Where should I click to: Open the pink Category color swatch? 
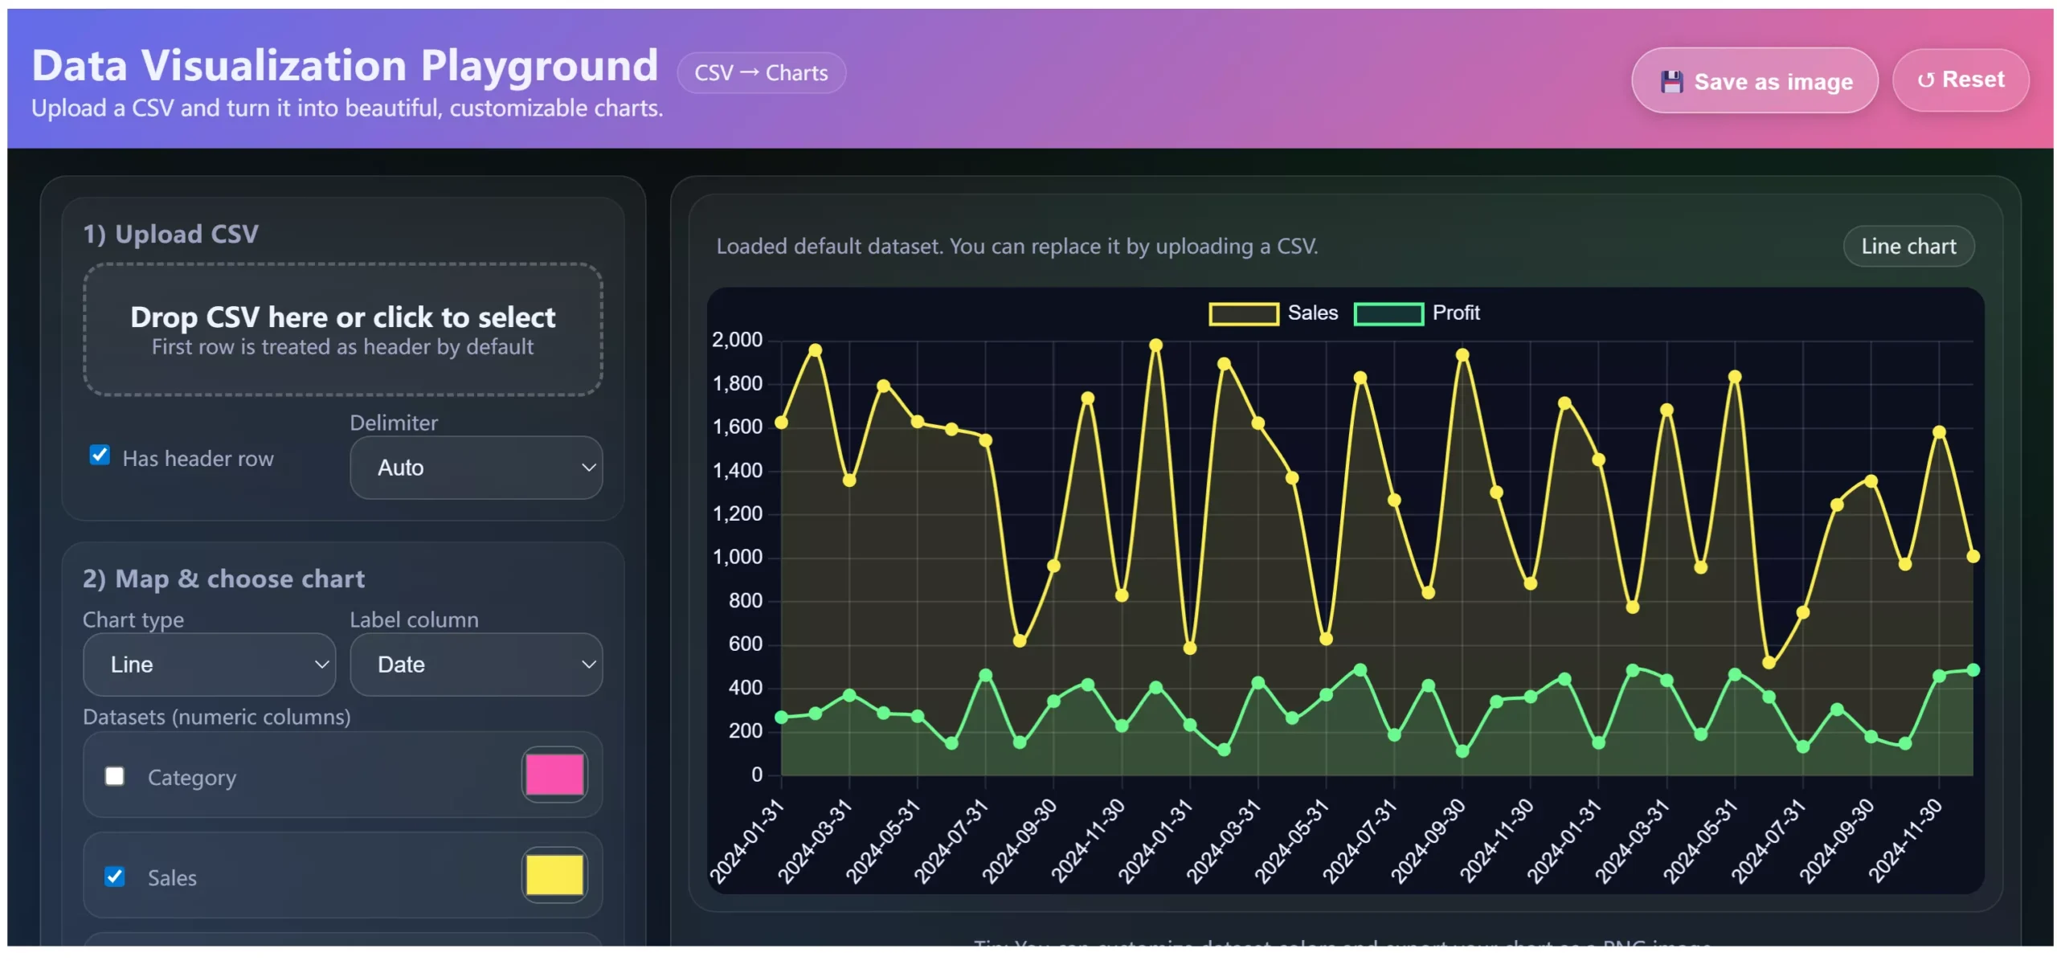554,775
